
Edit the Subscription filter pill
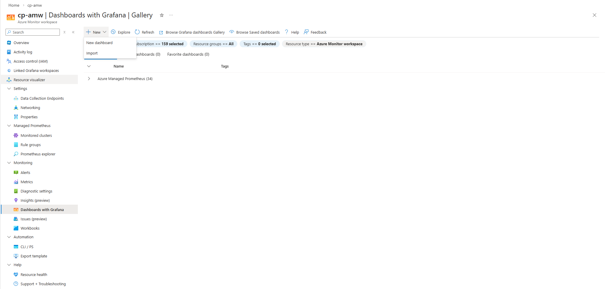click(162, 44)
